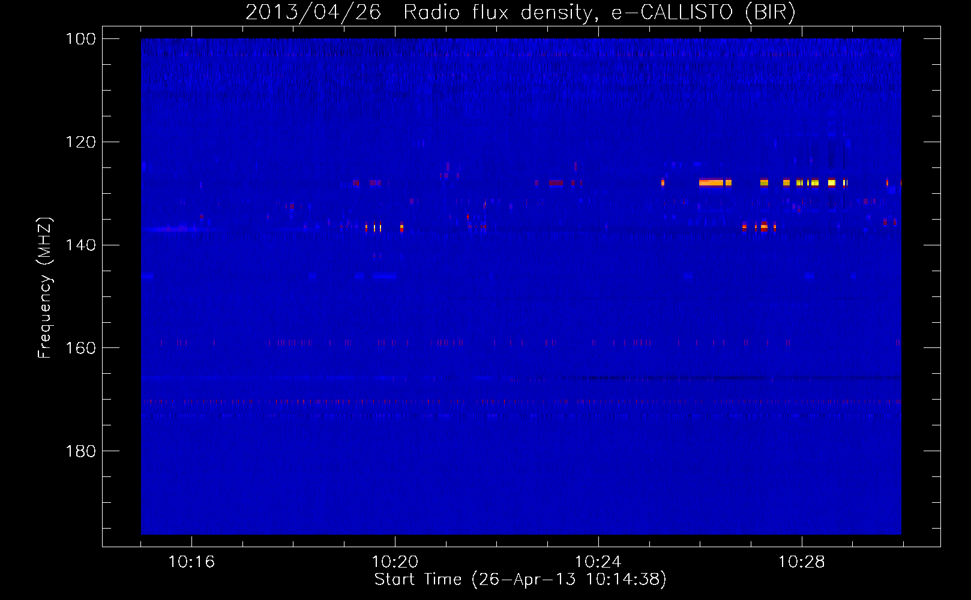Click the 180 frequency tick label
Image resolution: width=971 pixels, height=600 pixels.
80,451
